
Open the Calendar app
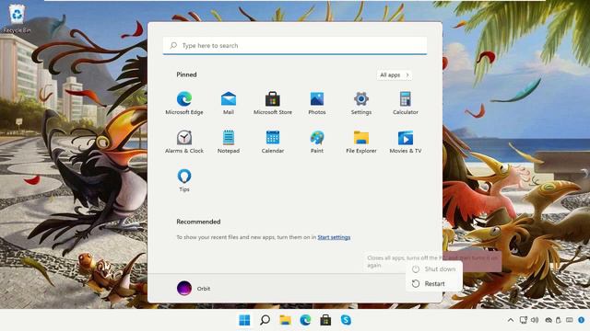(273, 142)
